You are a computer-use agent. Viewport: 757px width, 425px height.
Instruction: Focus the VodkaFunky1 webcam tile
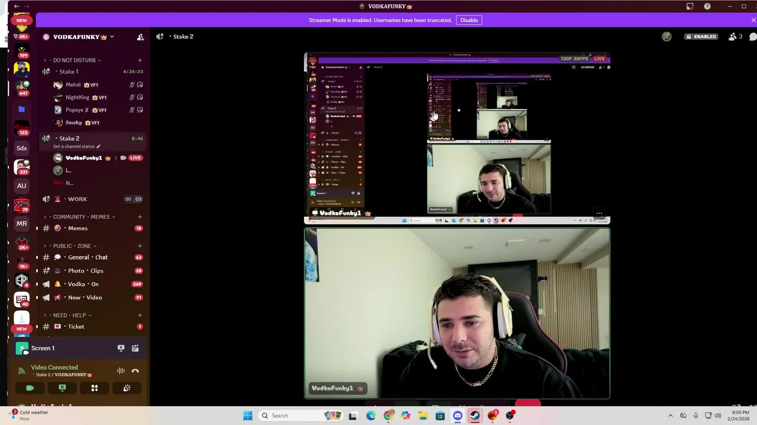pos(457,313)
